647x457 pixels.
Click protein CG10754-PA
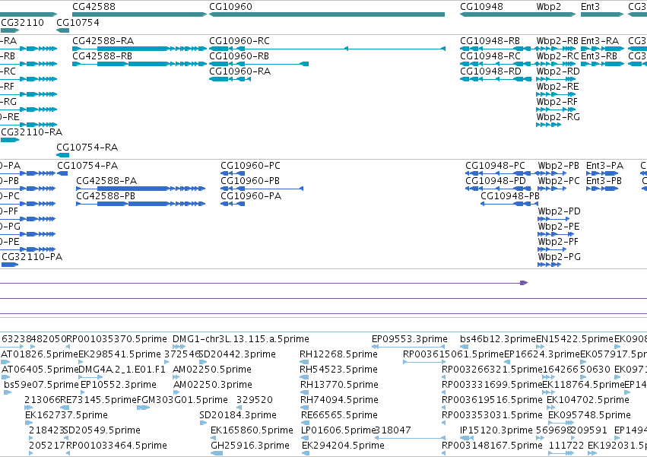pyautogui.click(x=87, y=166)
